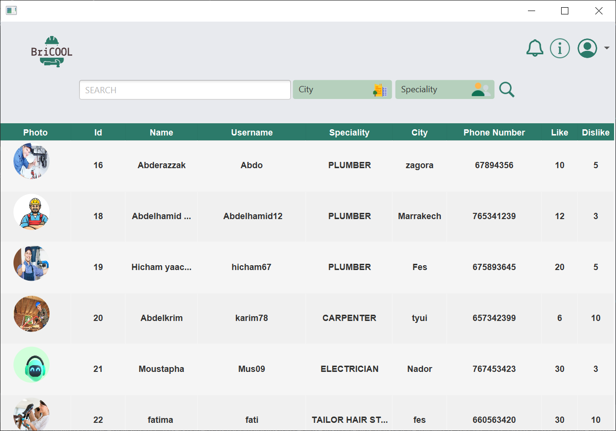Image resolution: width=616 pixels, height=431 pixels.
Task: Open the City filter dropdown
Action: pyautogui.click(x=342, y=89)
